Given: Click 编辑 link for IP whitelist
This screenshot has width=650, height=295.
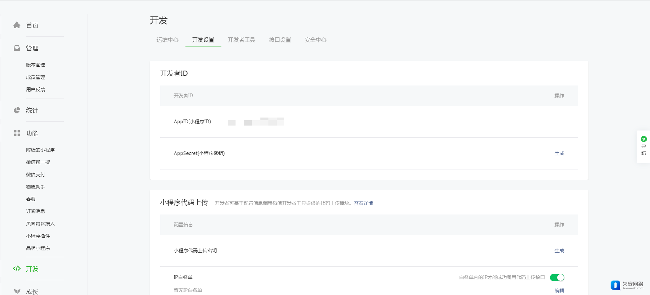Looking at the screenshot, I should point(559,290).
